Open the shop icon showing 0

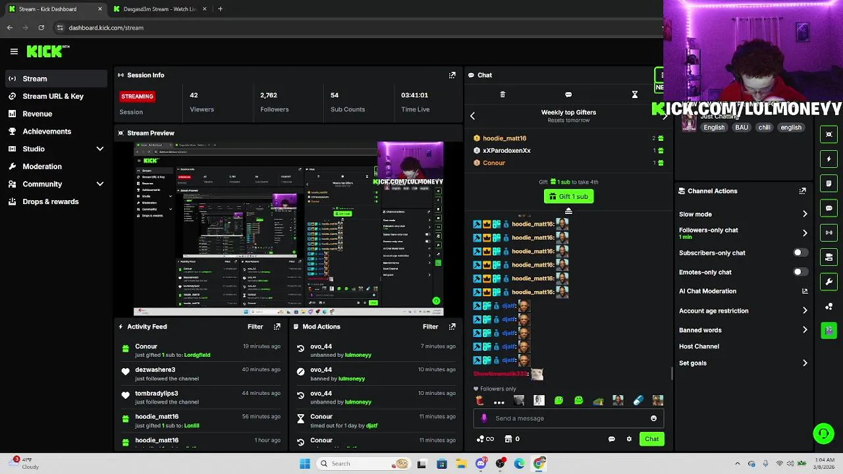click(512, 439)
